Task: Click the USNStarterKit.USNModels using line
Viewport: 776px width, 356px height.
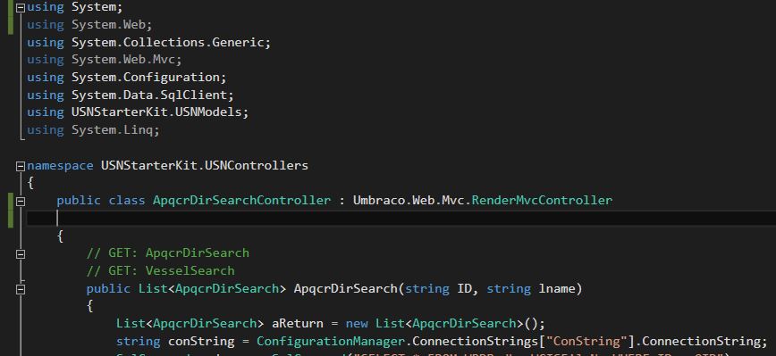Action: point(138,112)
